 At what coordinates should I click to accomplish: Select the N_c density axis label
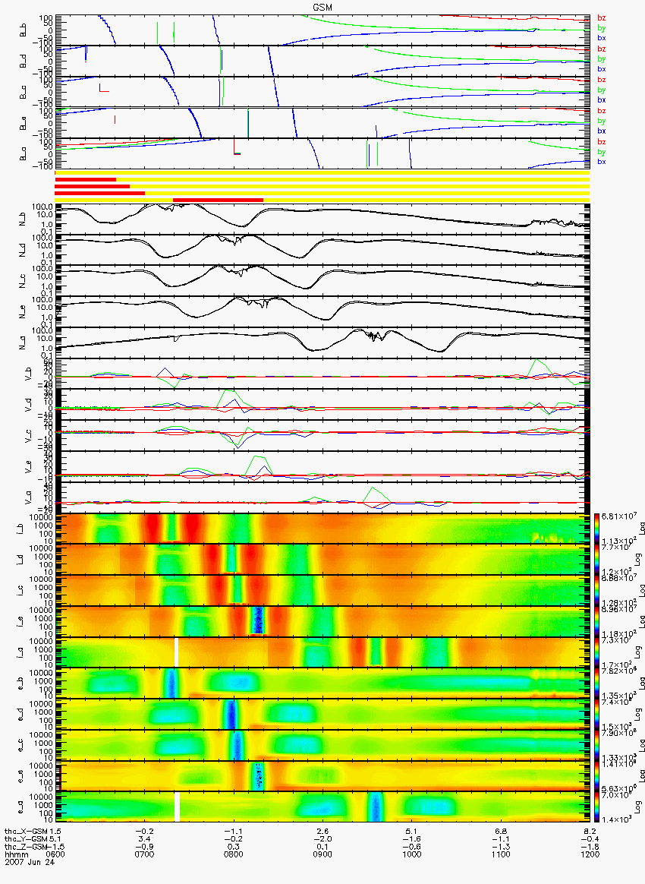(23, 280)
